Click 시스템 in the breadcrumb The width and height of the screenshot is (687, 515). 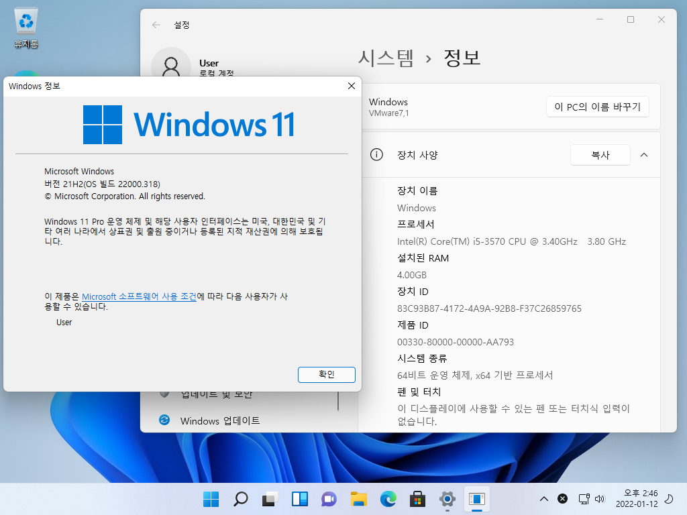386,58
